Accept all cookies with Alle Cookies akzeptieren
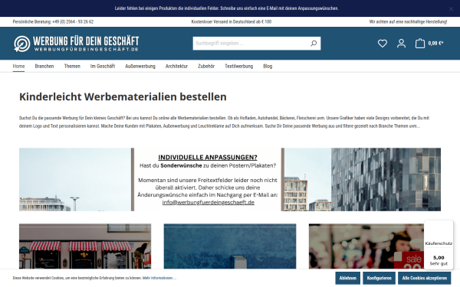 (x=425, y=278)
